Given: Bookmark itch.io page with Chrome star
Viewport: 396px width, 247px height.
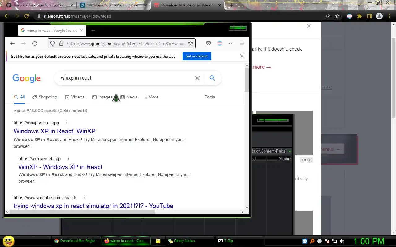Looking at the screenshot, I should pyautogui.click(x=337, y=16).
